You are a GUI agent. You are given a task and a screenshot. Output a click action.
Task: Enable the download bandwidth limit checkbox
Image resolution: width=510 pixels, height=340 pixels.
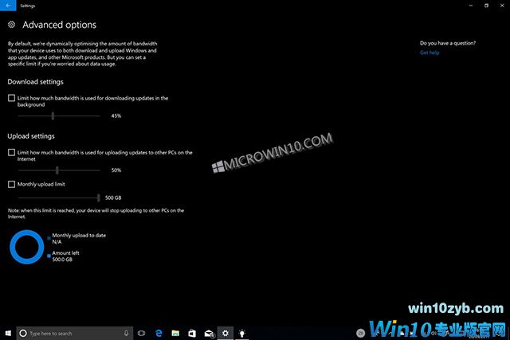11,98
